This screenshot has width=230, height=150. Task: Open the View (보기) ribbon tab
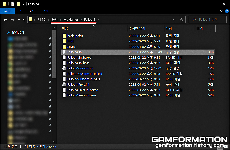coord(45,11)
